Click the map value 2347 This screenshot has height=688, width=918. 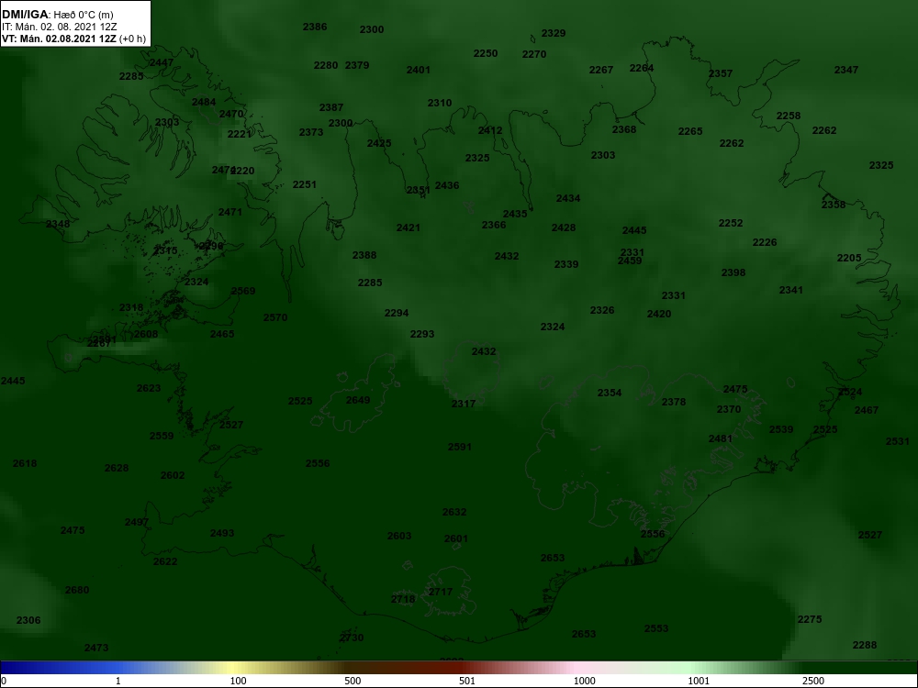846,71
